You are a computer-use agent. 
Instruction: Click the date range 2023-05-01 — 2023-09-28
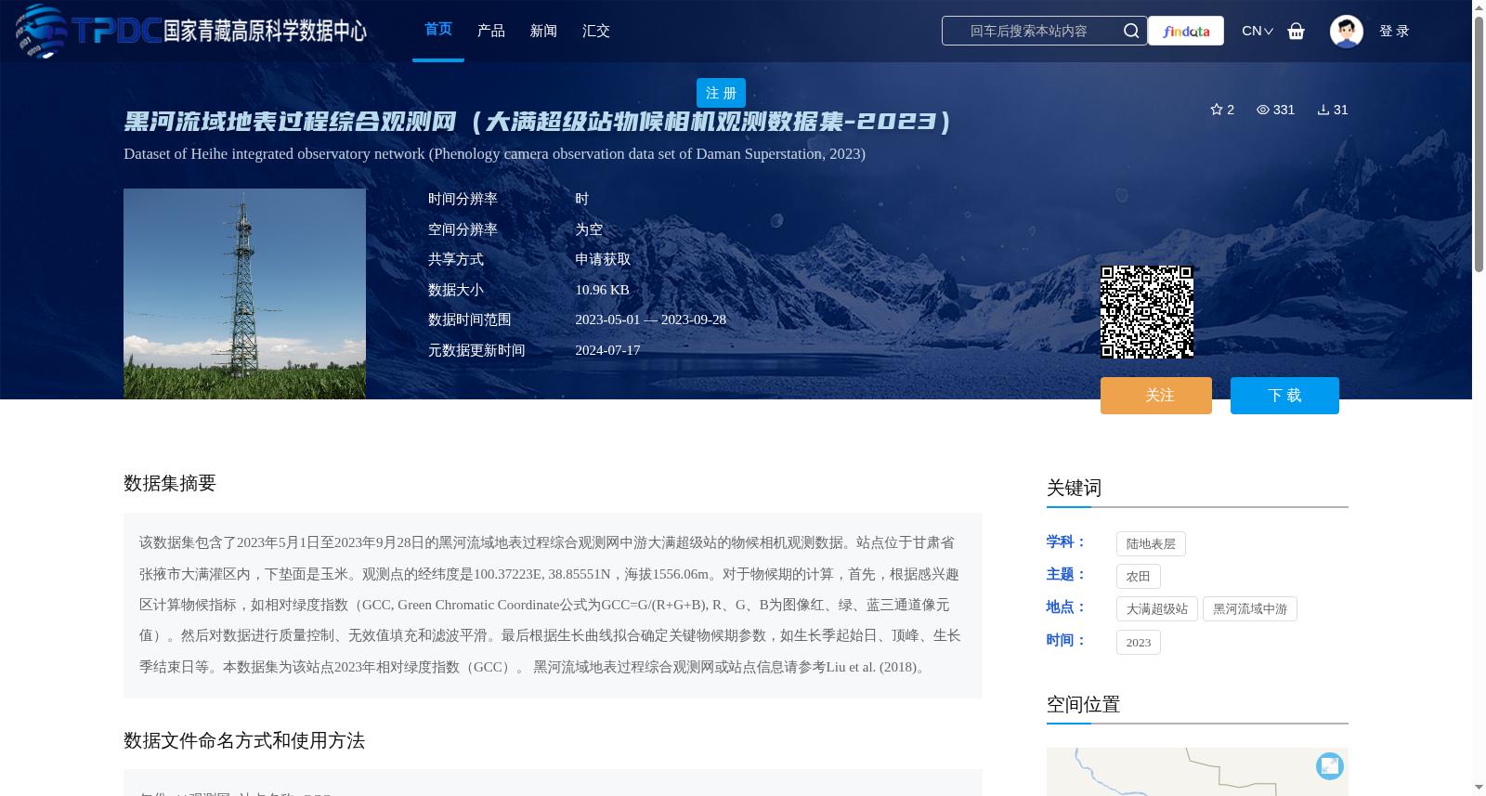[x=650, y=320]
